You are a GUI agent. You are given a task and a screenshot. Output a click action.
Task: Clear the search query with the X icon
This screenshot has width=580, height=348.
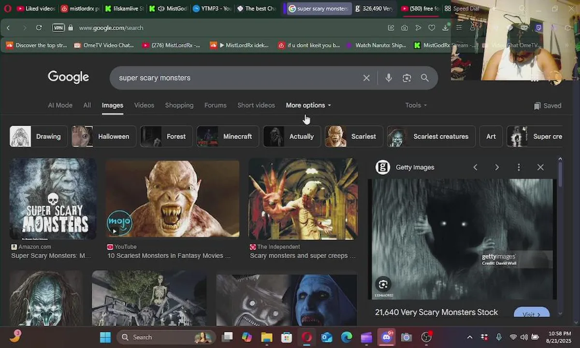coord(366,78)
